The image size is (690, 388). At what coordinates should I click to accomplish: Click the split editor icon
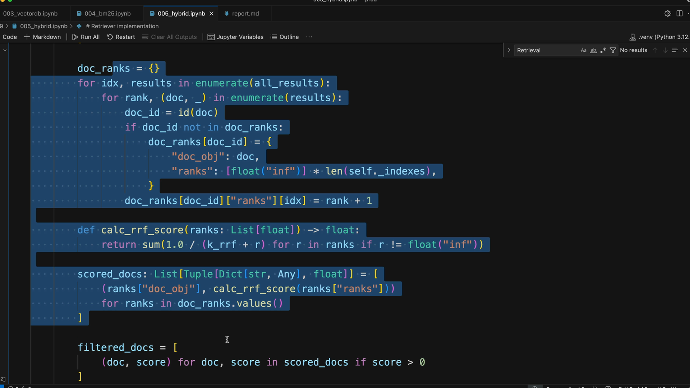pos(679,14)
